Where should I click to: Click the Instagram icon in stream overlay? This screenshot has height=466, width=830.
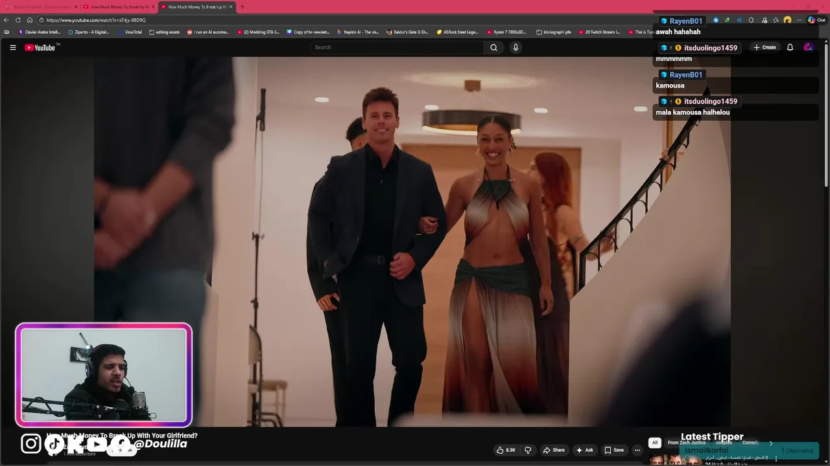tap(30, 443)
